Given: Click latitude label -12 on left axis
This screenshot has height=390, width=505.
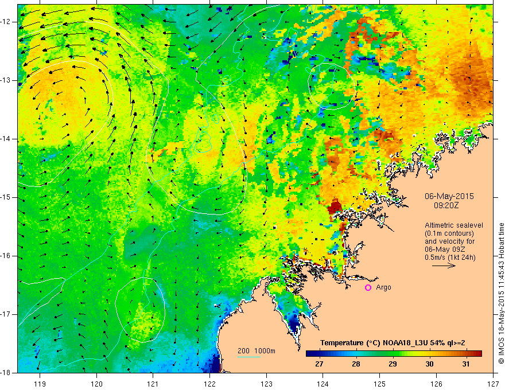Looking at the screenshot, I should tap(6, 22).
